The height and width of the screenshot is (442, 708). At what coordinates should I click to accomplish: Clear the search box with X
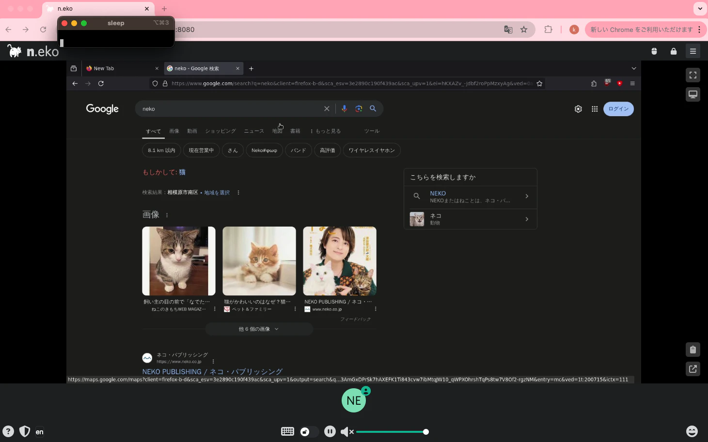[x=327, y=108]
